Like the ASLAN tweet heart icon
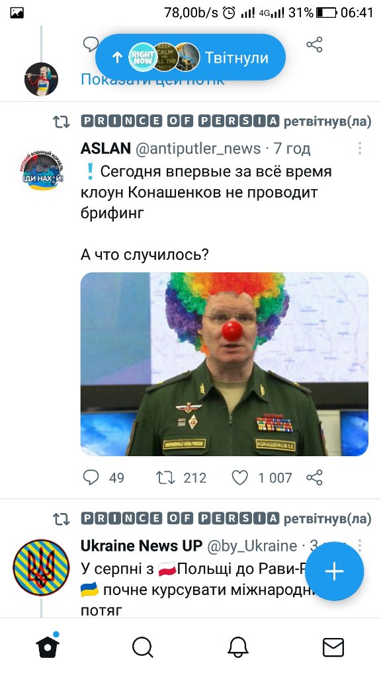This screenshot has height=677, width=381. click(x=239, y=477)
